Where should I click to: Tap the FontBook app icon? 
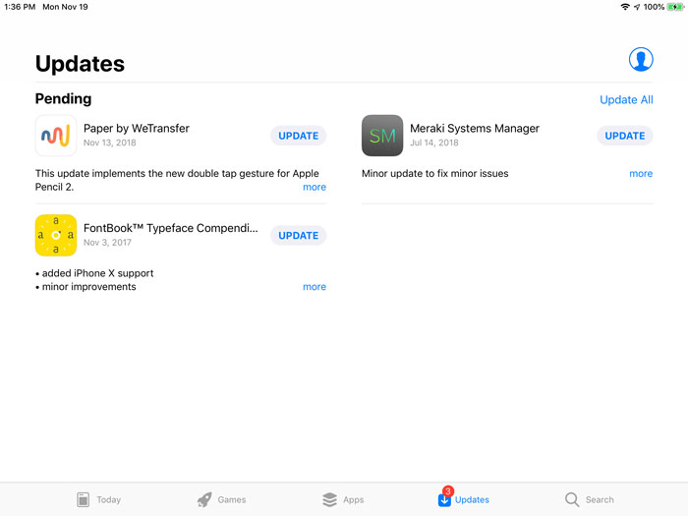pyautogui.click(x=56, y=235)
